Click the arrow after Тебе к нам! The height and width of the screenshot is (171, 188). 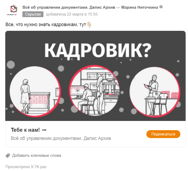pyautogui.click(x=44, y=130)
